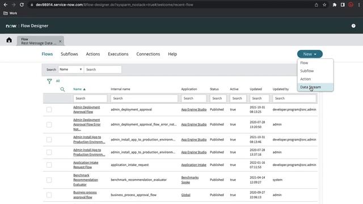Click the Status column search field

pyautogui.click(x=218, y=99)
